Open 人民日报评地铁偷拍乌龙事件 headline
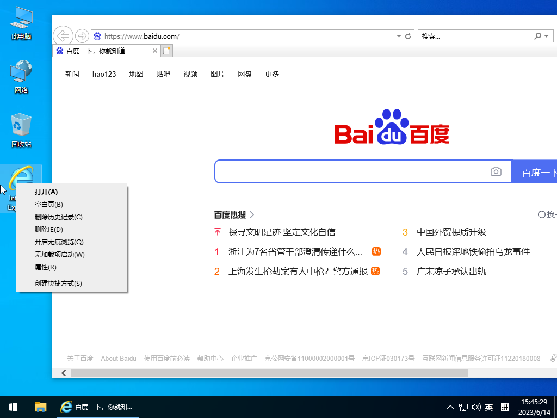The width and height of the screenshot is (557, 418). point(473,251)
